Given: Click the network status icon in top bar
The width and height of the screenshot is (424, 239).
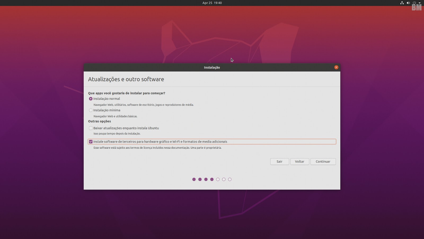Looking at the screenshot, I should coord(402,3).
